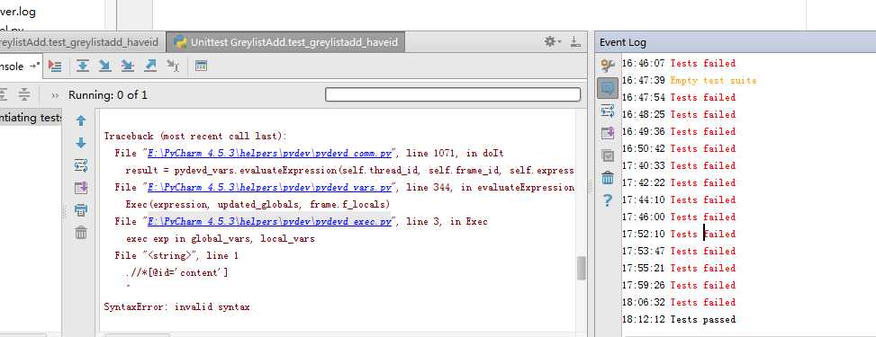
Task: Click the Step Over debugger icon
Action: point(83,66)
